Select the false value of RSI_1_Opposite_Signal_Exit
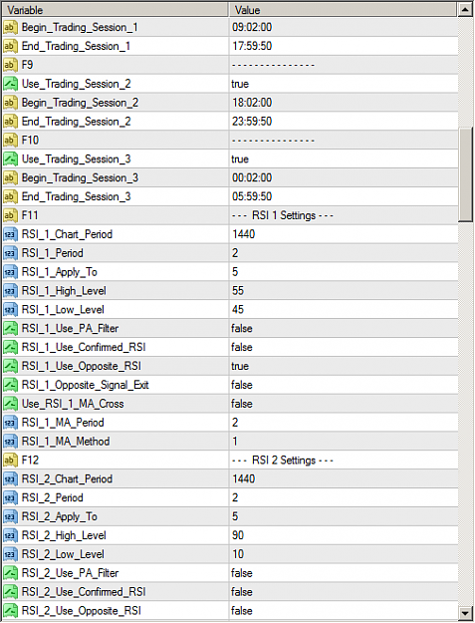The width and height of the screenshot is (475, 623). [242, 385]
